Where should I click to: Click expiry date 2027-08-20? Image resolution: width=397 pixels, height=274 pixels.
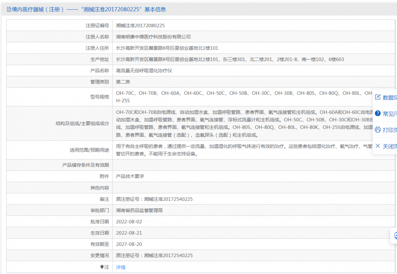tap(129, 244)
